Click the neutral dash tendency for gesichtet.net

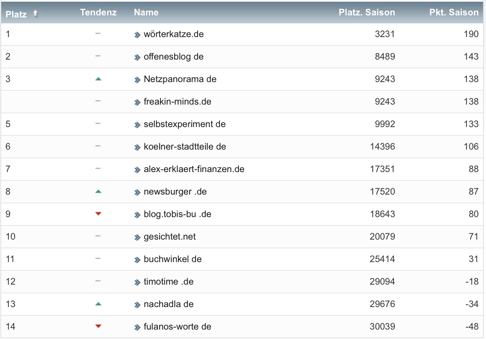click(98, 236)
